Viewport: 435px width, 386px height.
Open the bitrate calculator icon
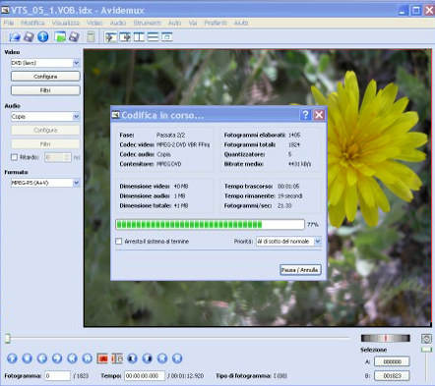click(91, 36)
